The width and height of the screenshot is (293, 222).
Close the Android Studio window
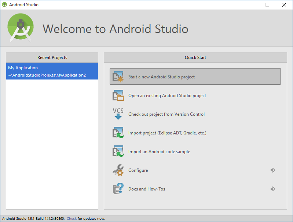click(284, 5)
